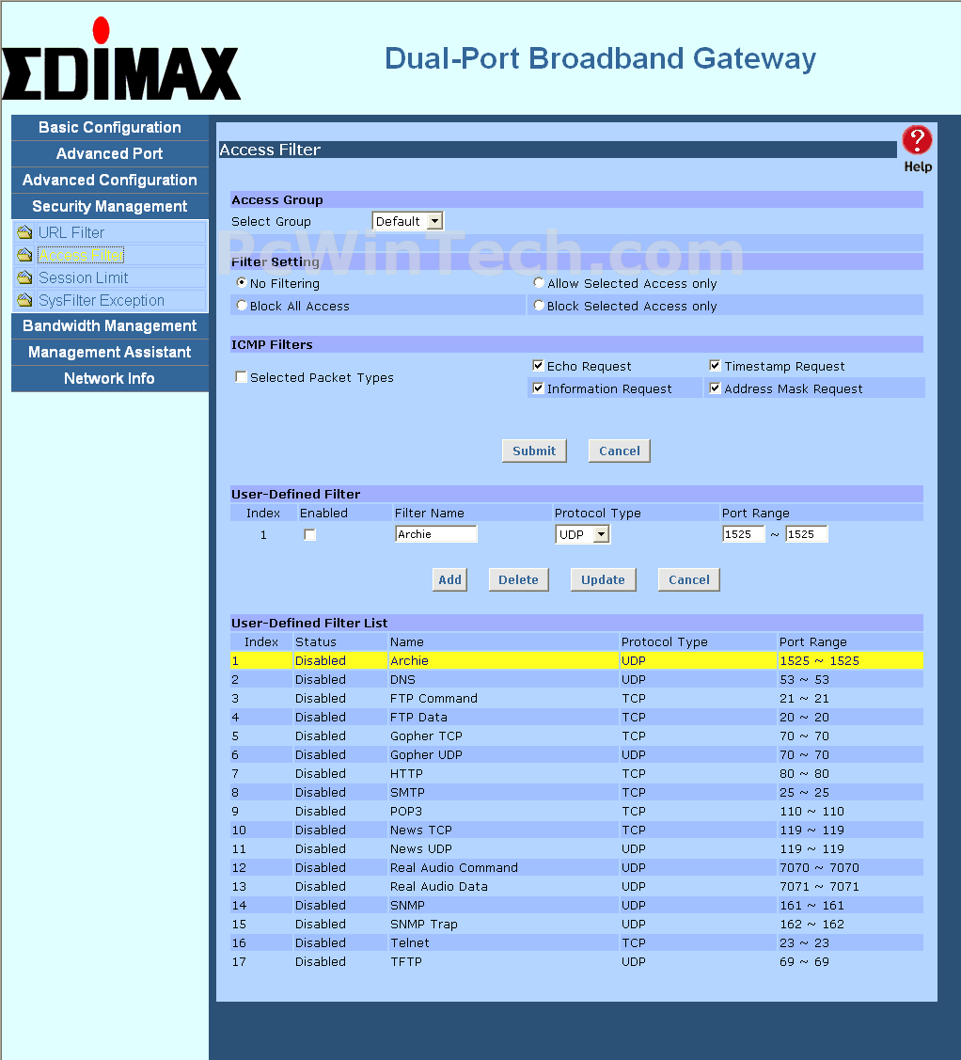
Task: Open the Network Info menu
Action: (109, 378)
